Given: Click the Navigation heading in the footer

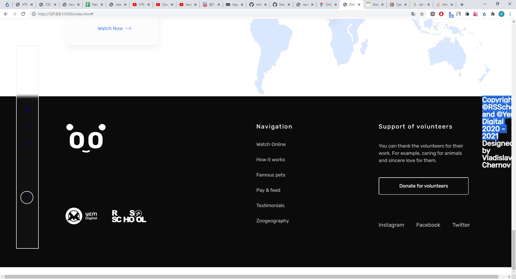Looking at the screenshot, I should [x=274, y=127].
